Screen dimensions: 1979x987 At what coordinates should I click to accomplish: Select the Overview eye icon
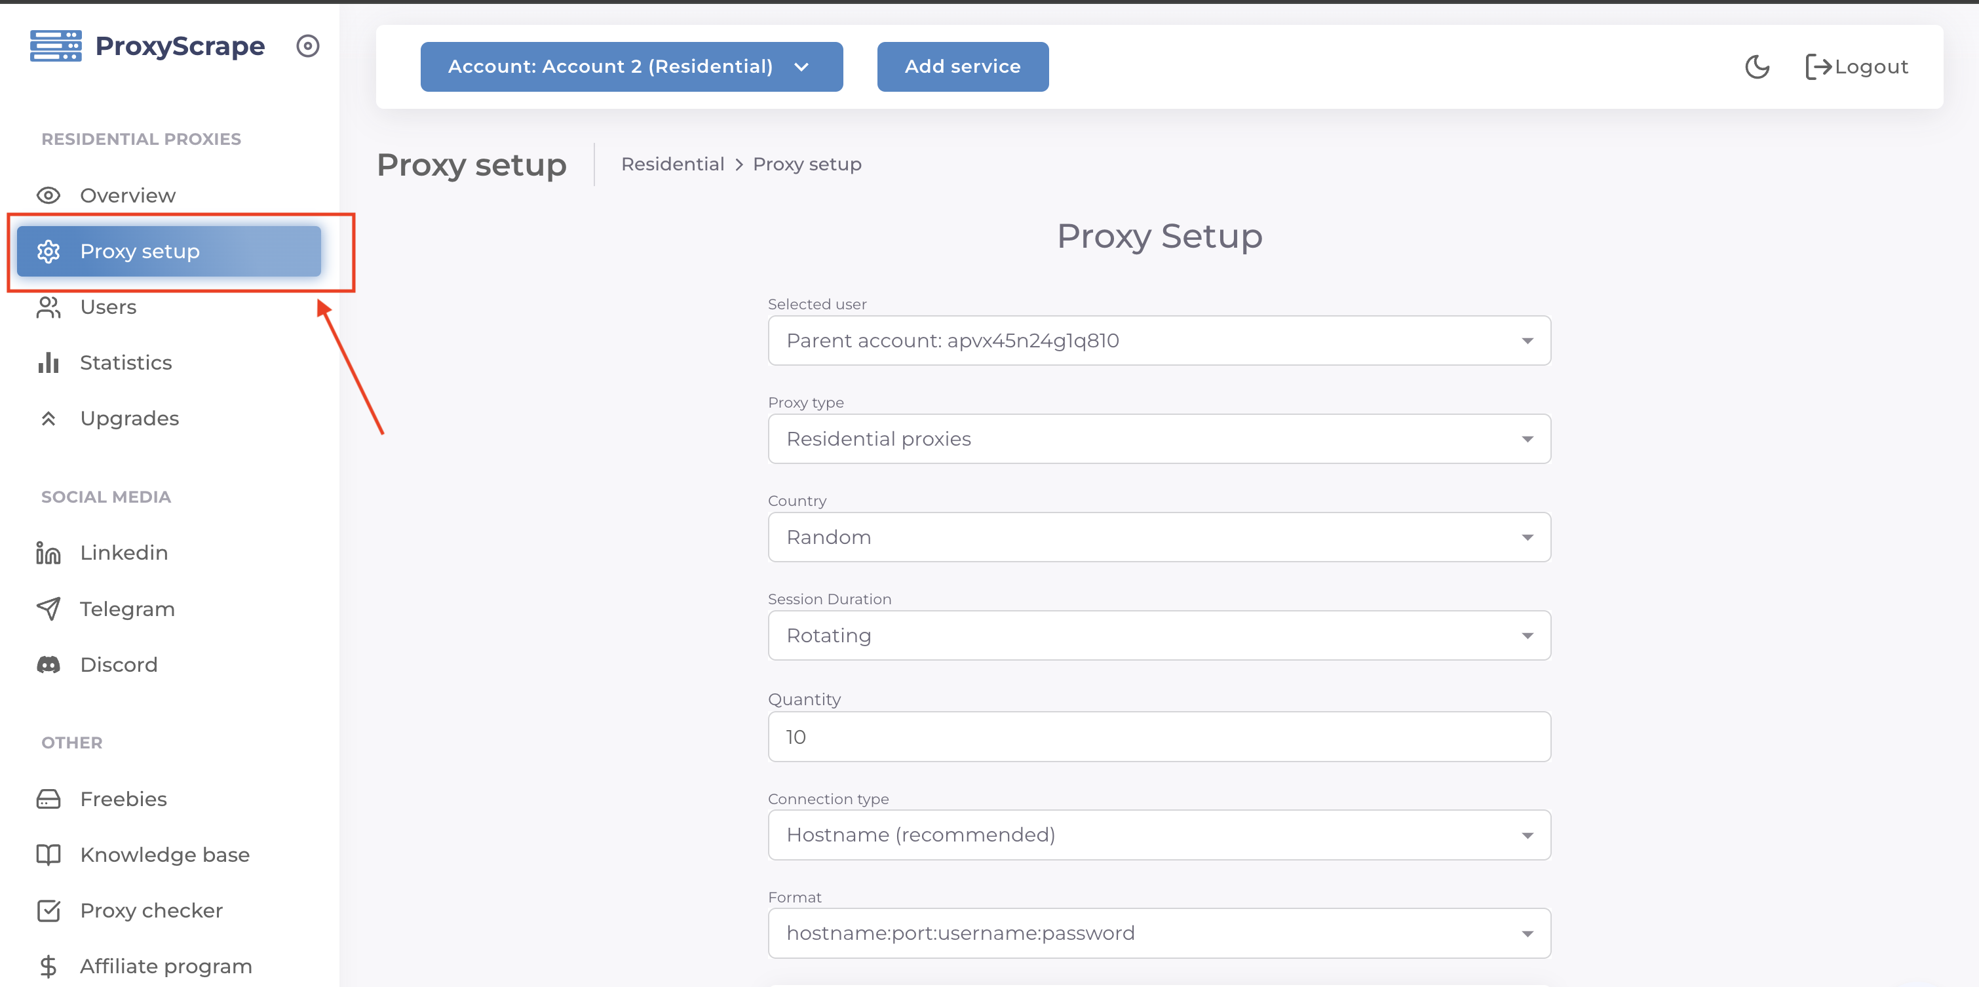pyautogui.click(x=48, y=195)
